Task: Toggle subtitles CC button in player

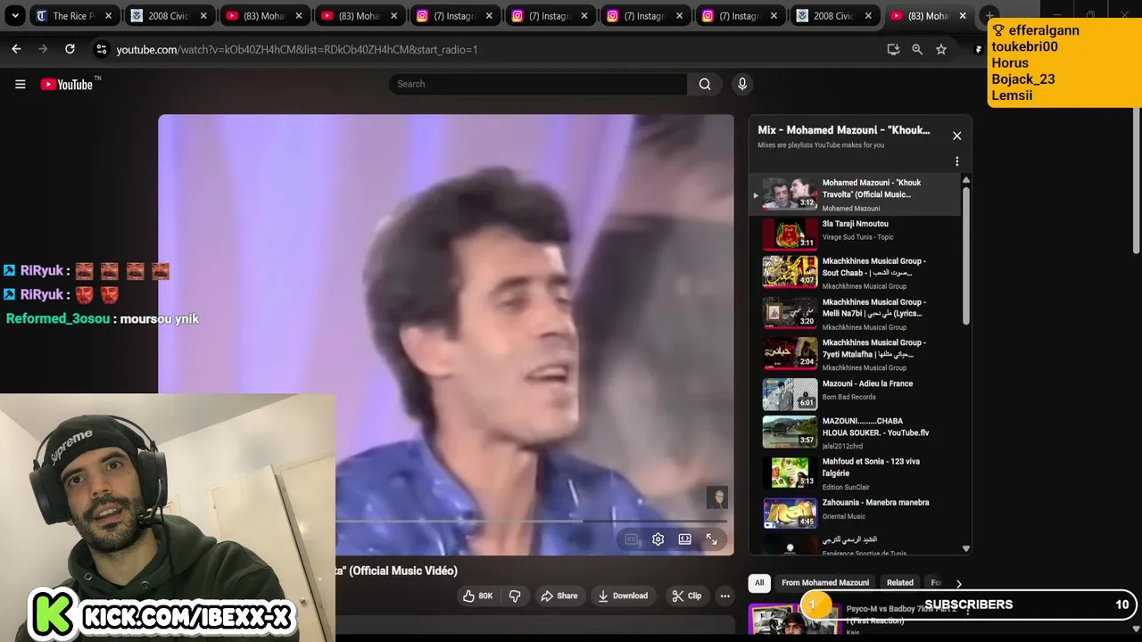Action: pyautogui.click(x=631, y=539)
